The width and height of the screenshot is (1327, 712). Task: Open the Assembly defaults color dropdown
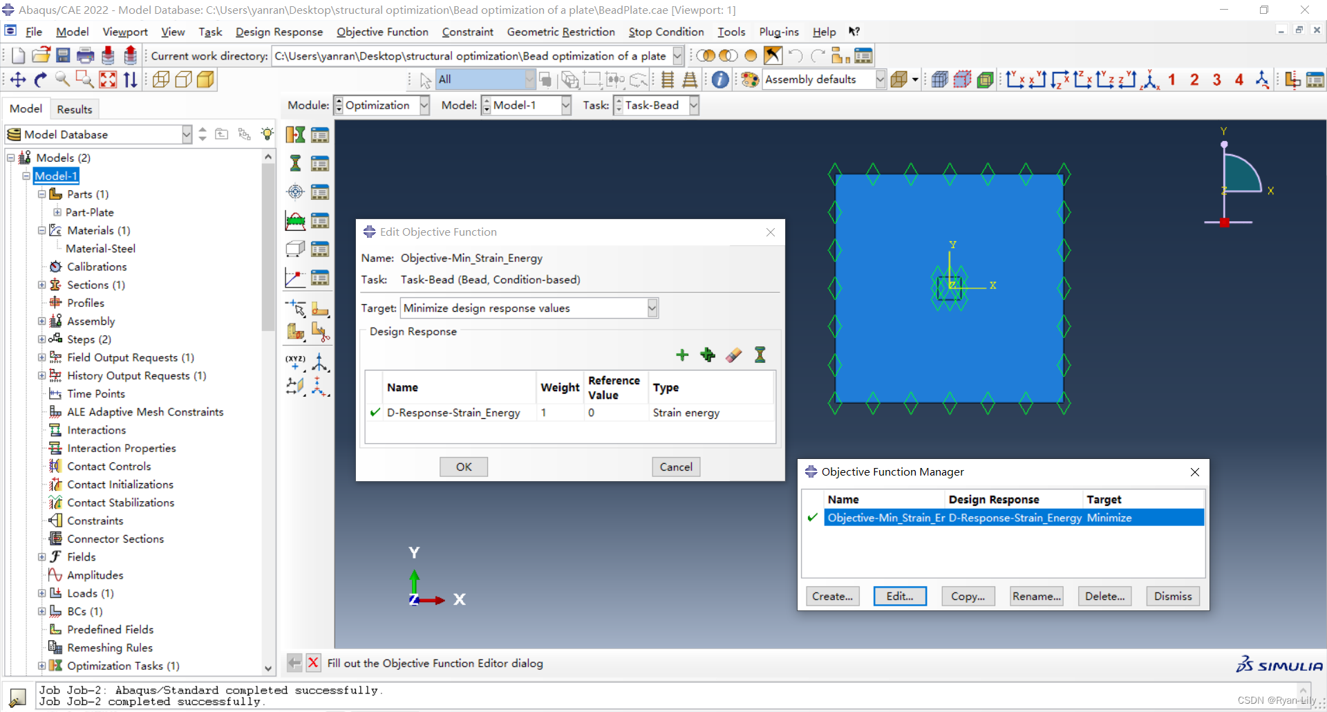pos(880,79)
